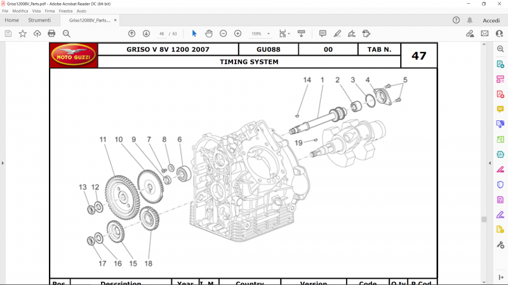508x285 pixels.
Task: Toggle the read mode scrolling icon
Action: [x=301, y=34]
